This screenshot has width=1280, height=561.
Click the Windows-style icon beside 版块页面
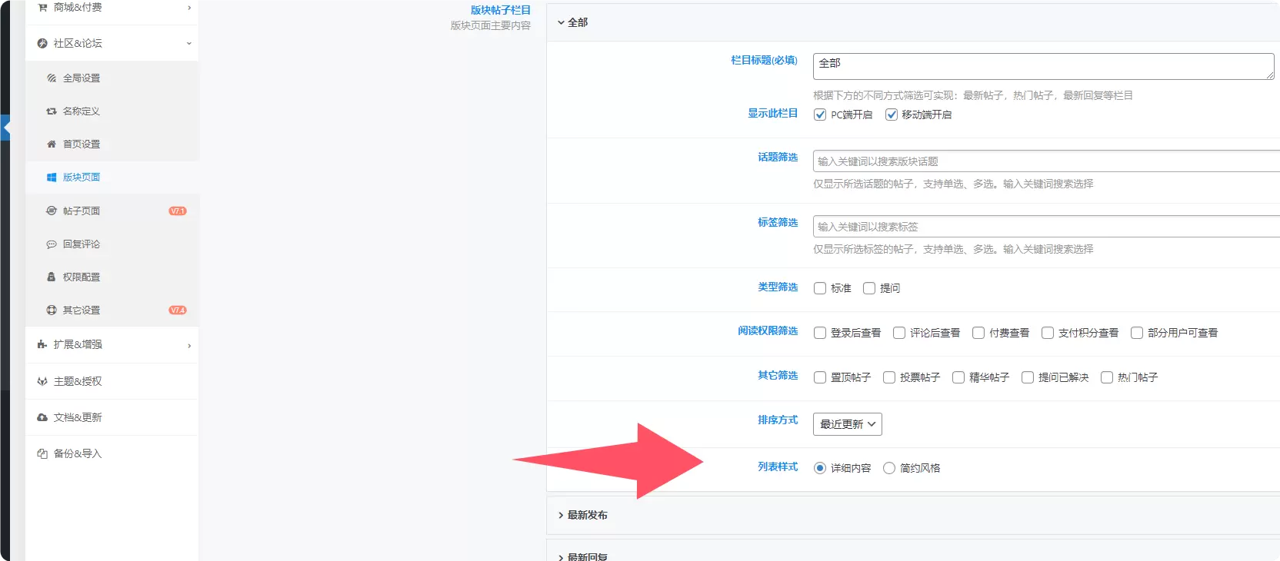[52, 178]
